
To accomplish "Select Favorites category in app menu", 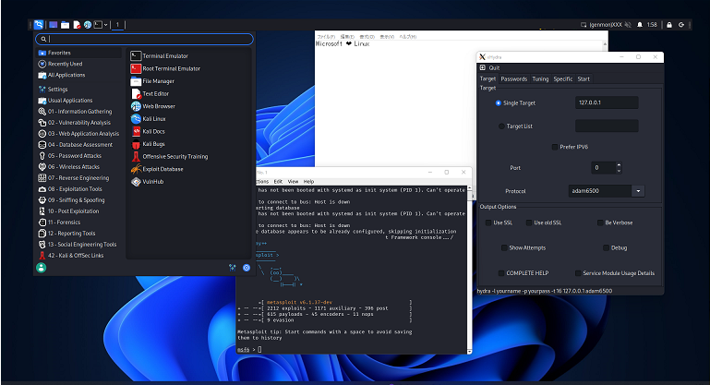I will pos(79,53).
